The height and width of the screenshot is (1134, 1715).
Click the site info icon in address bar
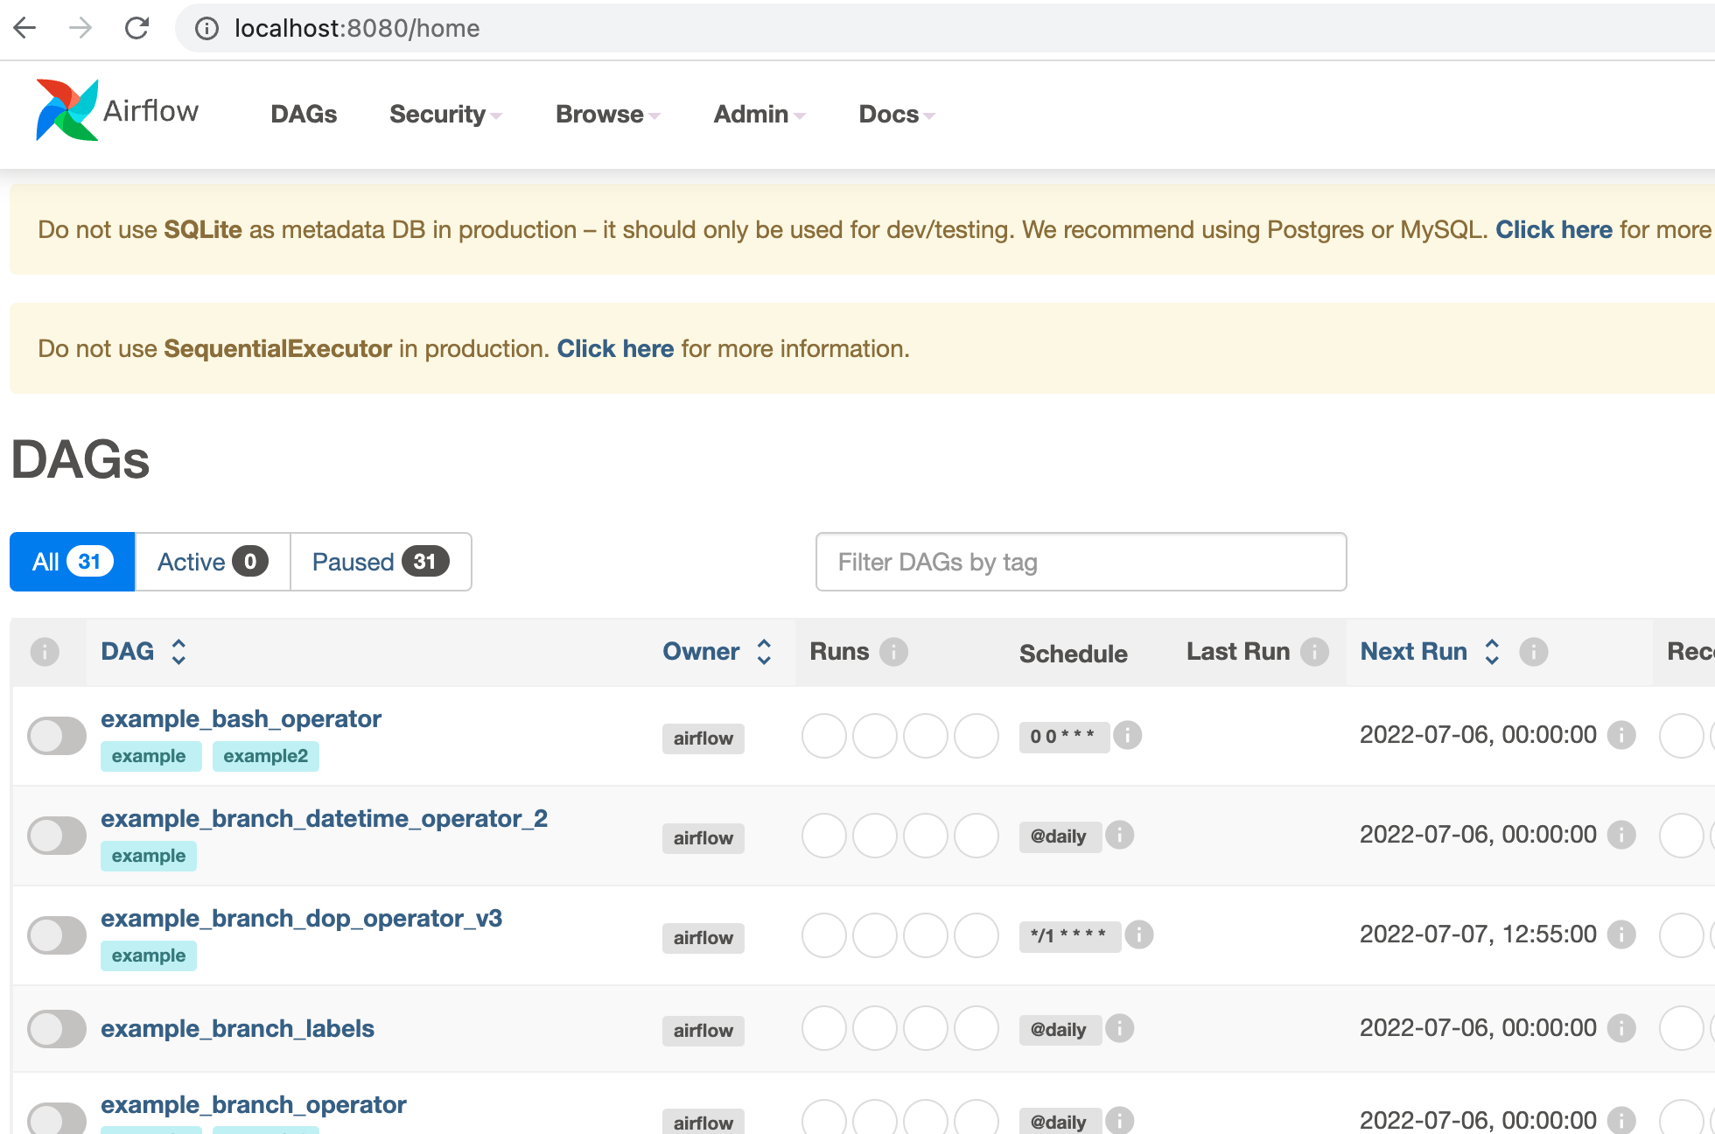[206, 29]
